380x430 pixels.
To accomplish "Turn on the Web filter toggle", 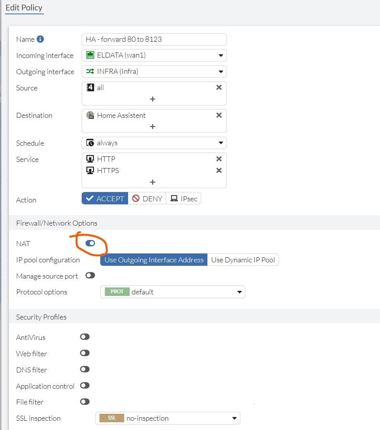I will click(85, 353).
